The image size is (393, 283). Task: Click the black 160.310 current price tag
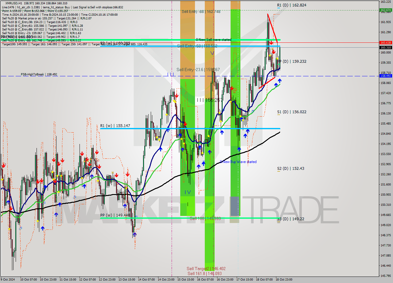(386, 48)
